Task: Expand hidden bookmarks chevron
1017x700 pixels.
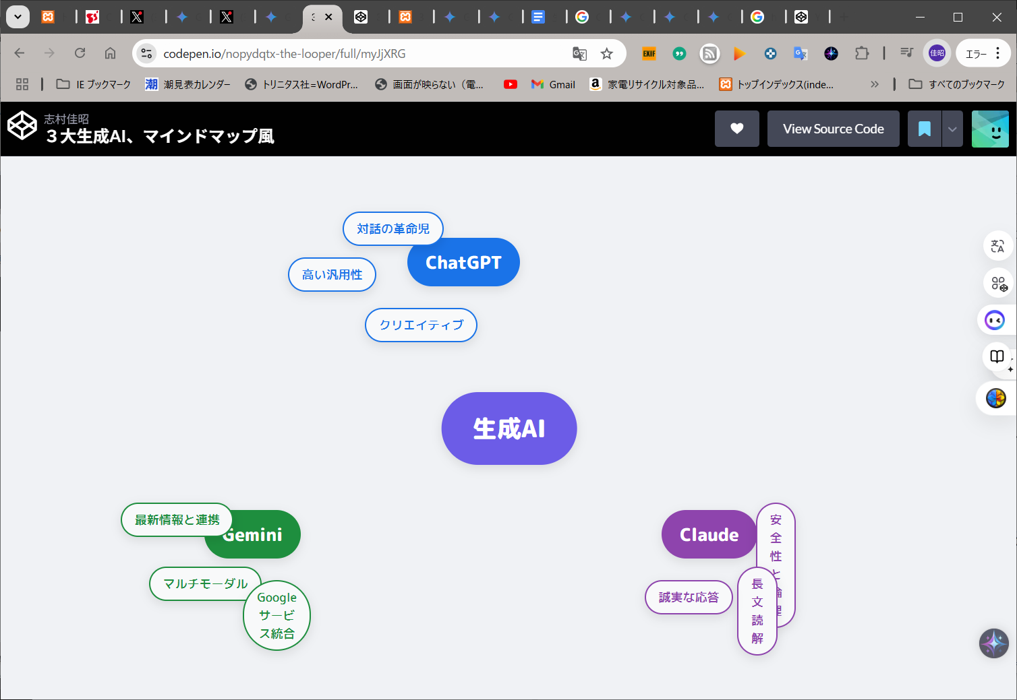Action: 875,84
